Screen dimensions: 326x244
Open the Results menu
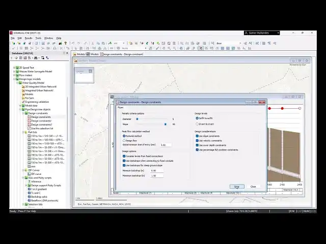click(29, 38)
